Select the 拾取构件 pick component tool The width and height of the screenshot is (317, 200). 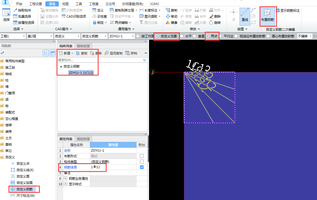click(22, 10)
